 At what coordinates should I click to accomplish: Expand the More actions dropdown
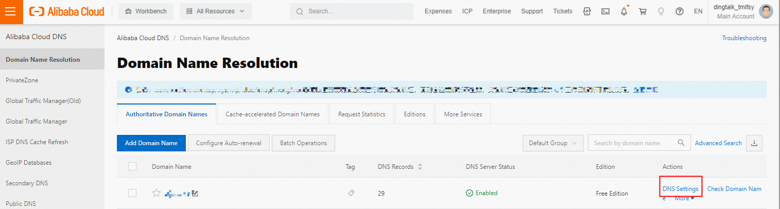(684, 198)
